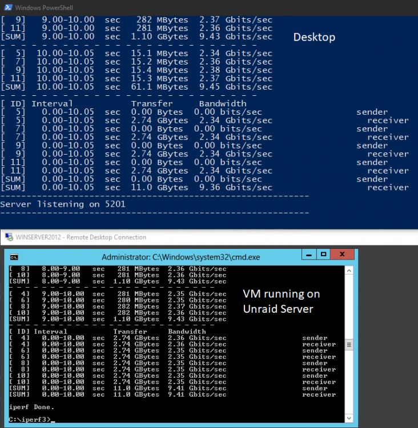The image size is (418, 428).
Task: Select PowerShell row '[ 9] 9.00-10.00 sec 282 MBytes'
Action: tap(136, 19)
